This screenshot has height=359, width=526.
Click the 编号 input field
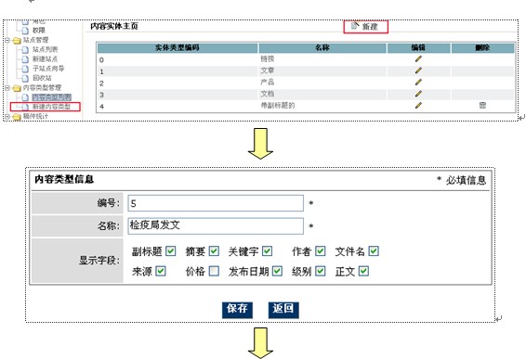coord(216,203)
